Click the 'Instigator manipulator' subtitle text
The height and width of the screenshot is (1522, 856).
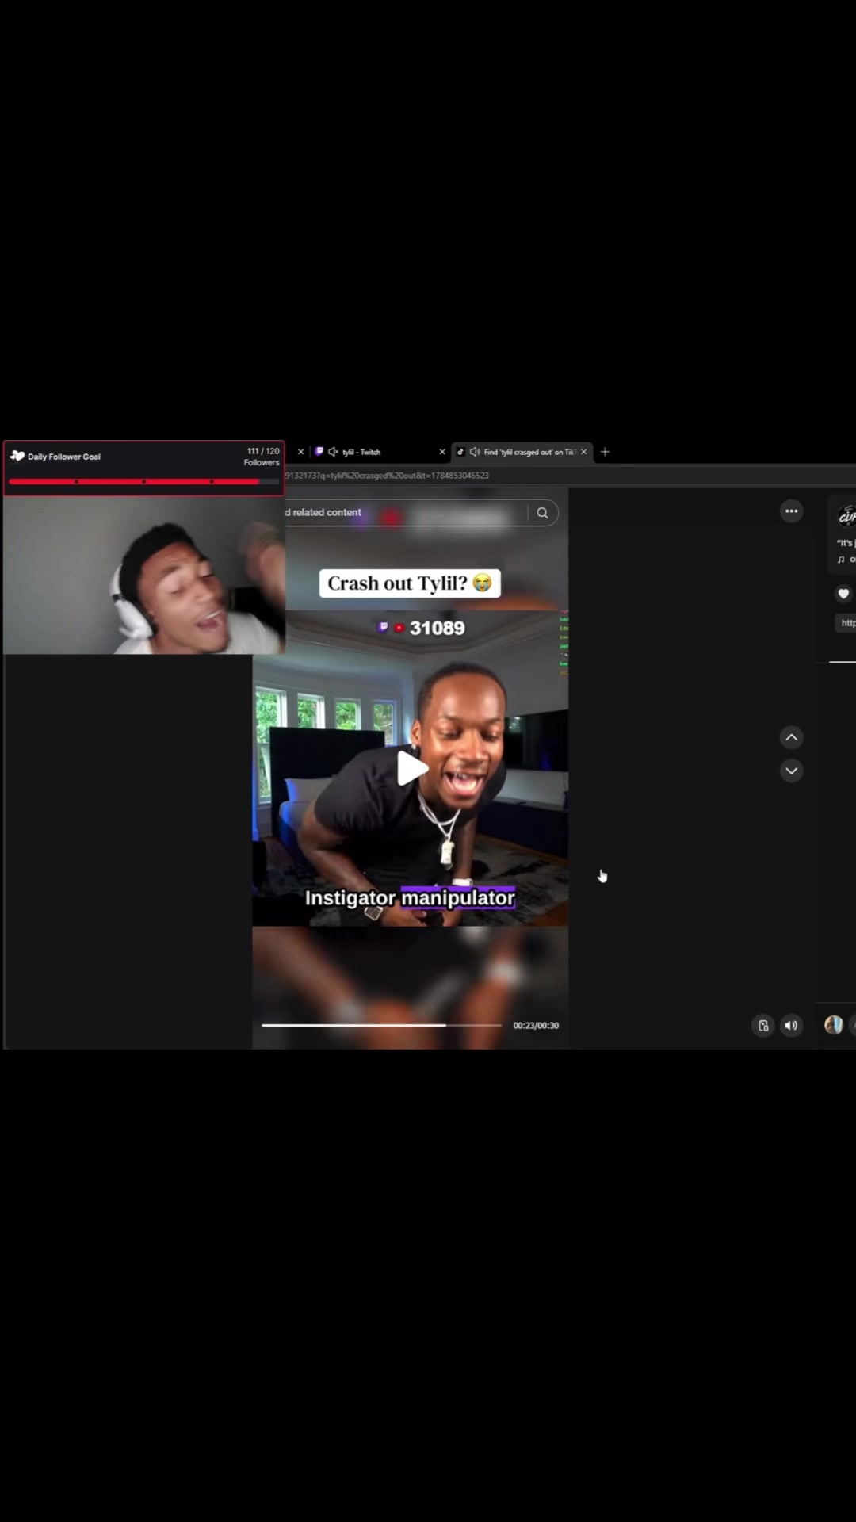410,897
